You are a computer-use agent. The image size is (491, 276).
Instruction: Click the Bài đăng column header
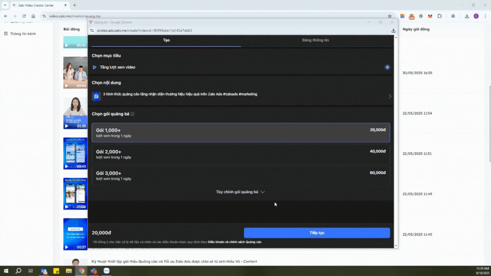point(72,29)
